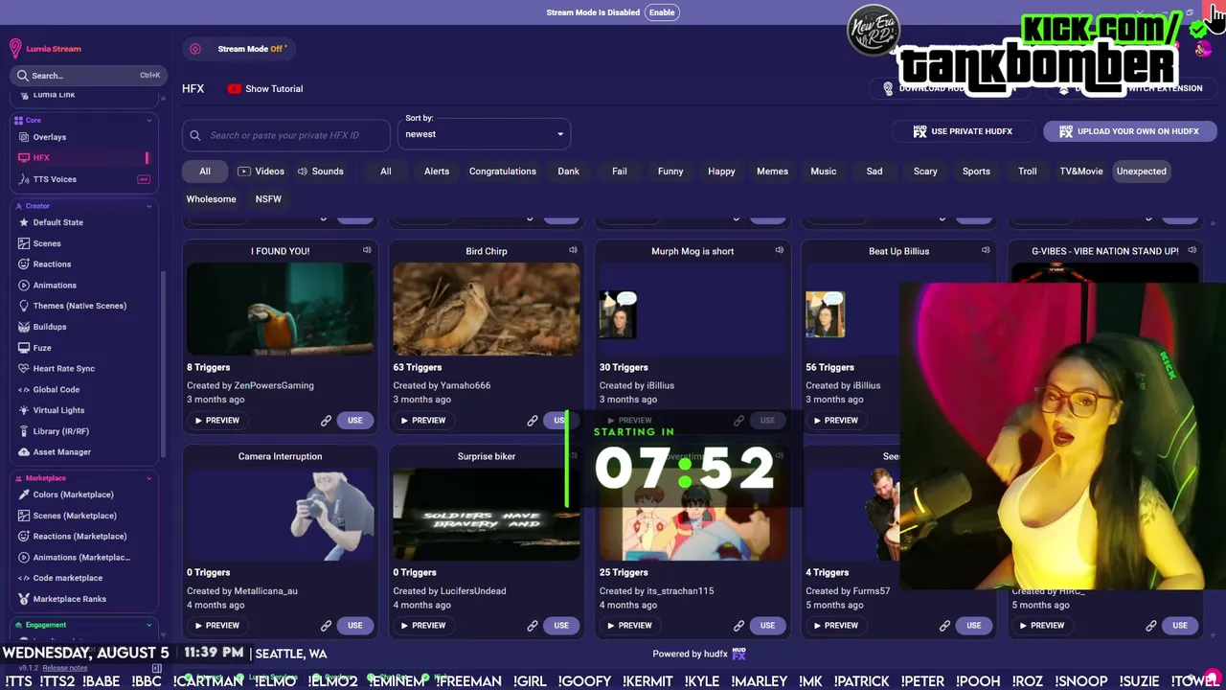Open Themes (Native Scenes)
Viewport: 1226px width, 690px height.
point(79,306)
